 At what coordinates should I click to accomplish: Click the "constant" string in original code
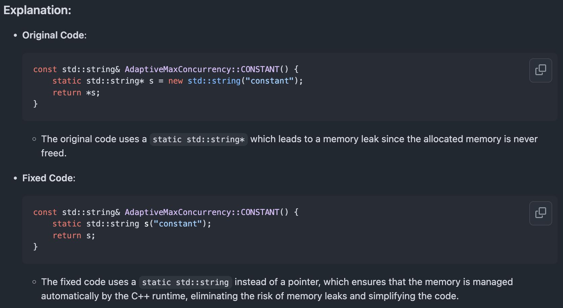[x=269, y=81]
